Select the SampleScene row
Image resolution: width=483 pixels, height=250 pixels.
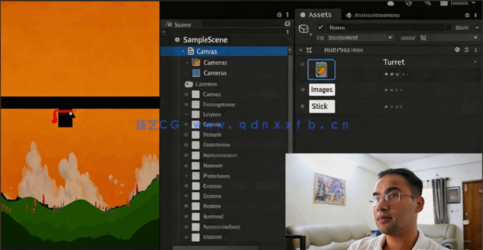(225, 39)
